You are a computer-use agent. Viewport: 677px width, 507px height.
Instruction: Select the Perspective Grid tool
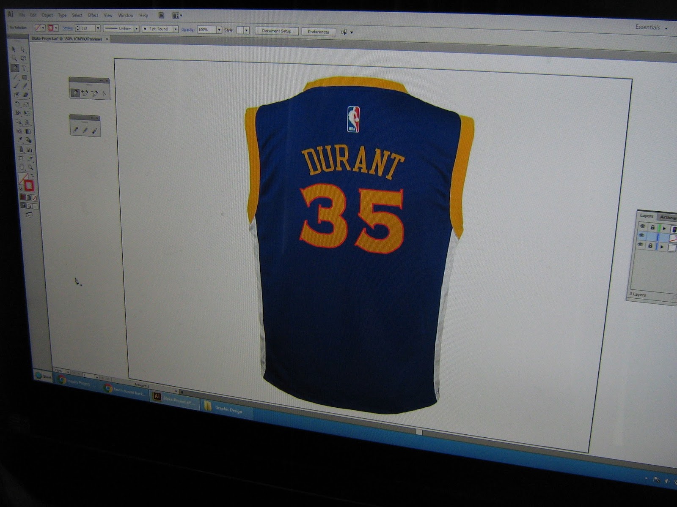click(x=27, y=122)
